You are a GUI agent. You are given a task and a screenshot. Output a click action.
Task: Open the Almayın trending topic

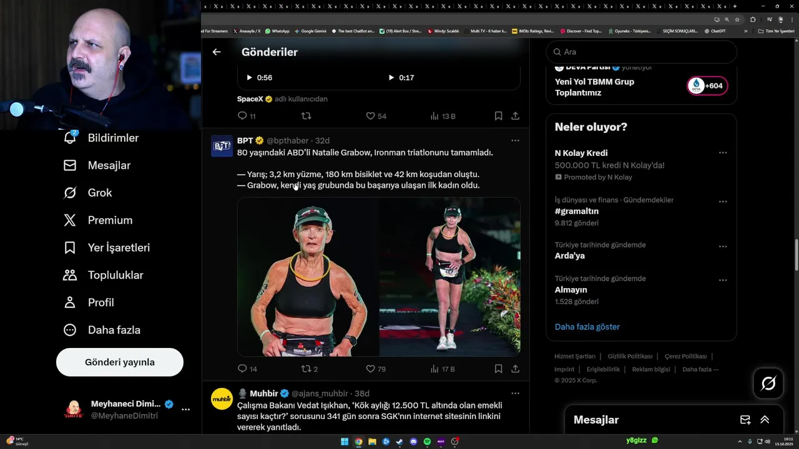click(571, 290)
